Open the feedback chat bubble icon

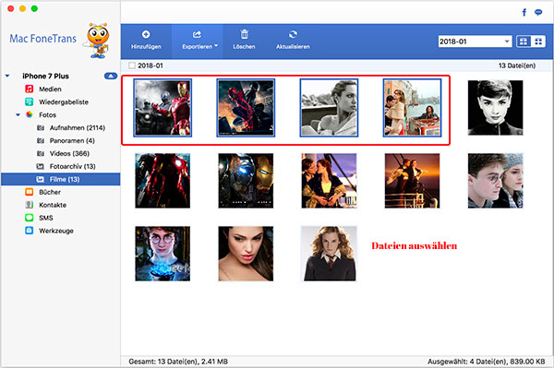point(538,13)
